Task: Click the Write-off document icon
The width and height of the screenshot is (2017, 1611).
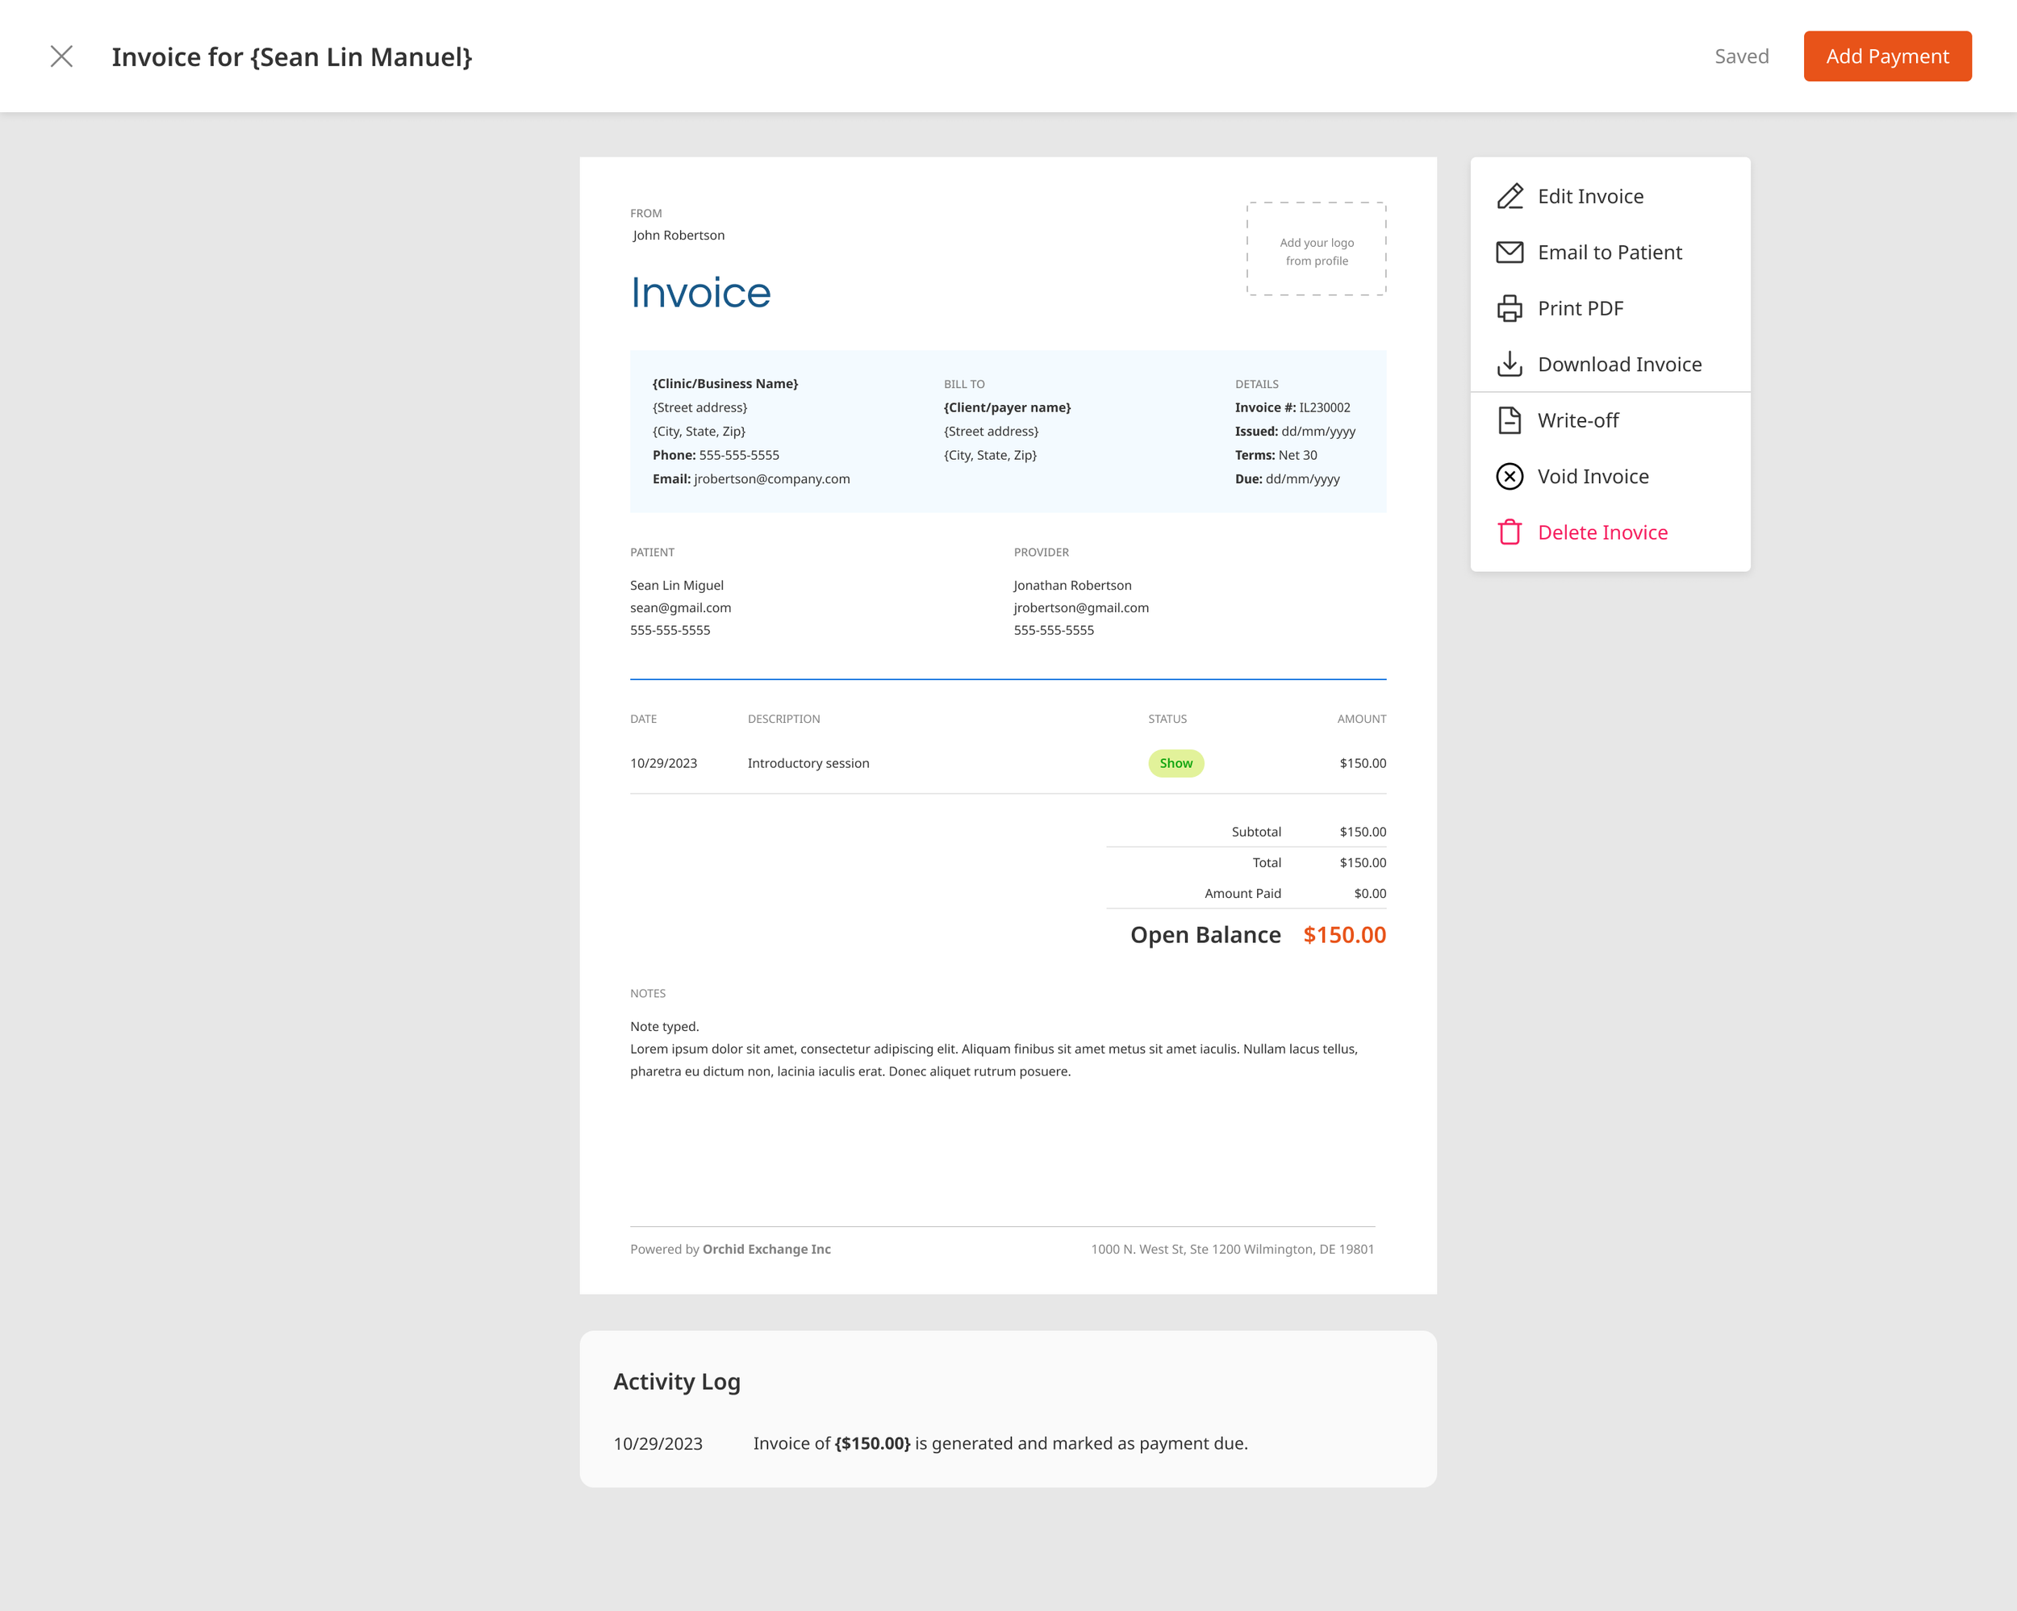Action: [x=1509, y=420]
